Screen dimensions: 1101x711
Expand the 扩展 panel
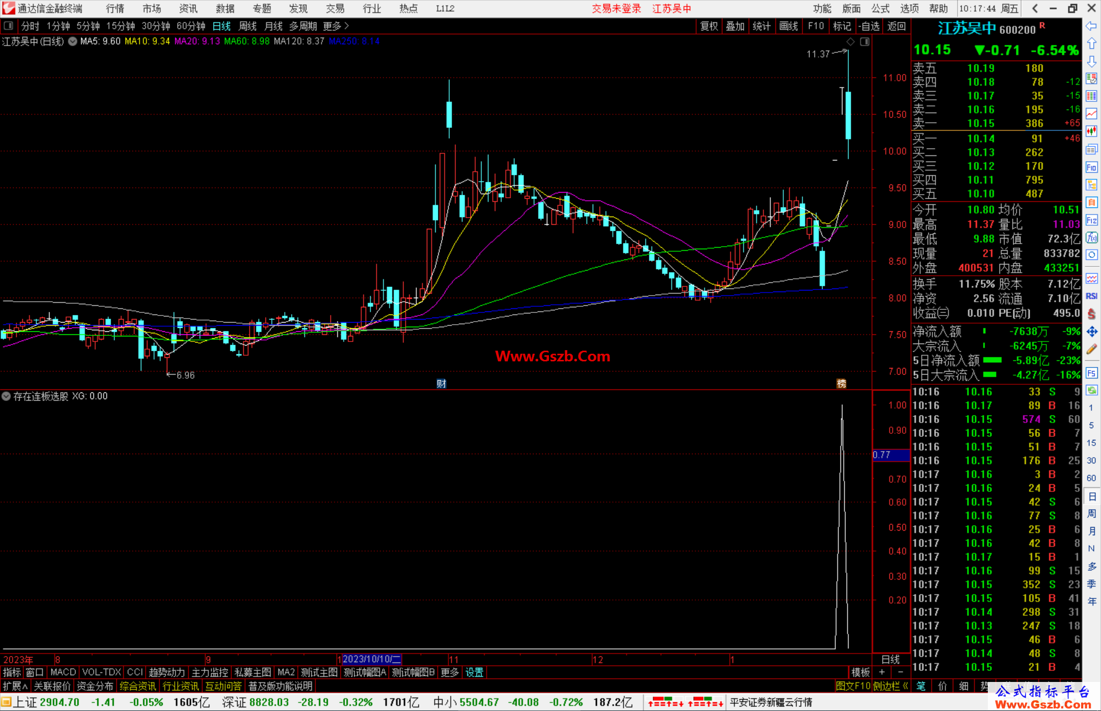click(x=15, y=686)
